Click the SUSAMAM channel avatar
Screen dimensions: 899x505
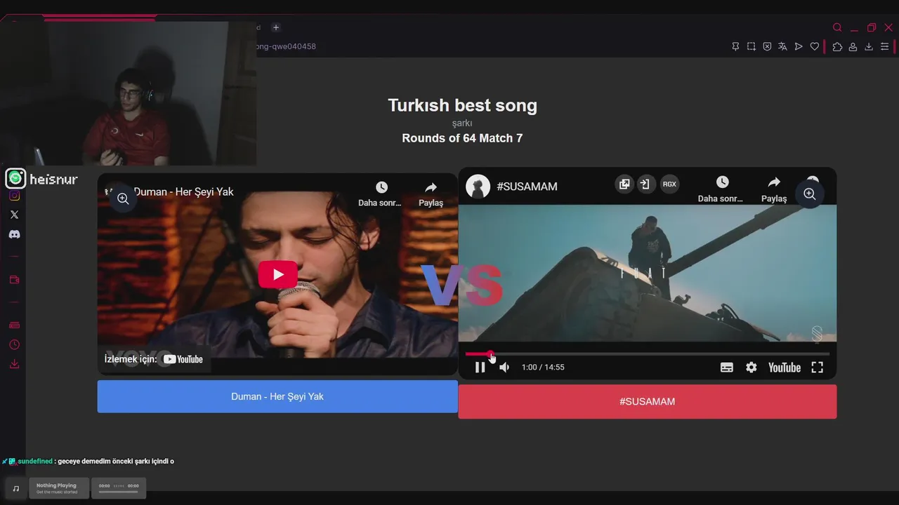[478, 186]
